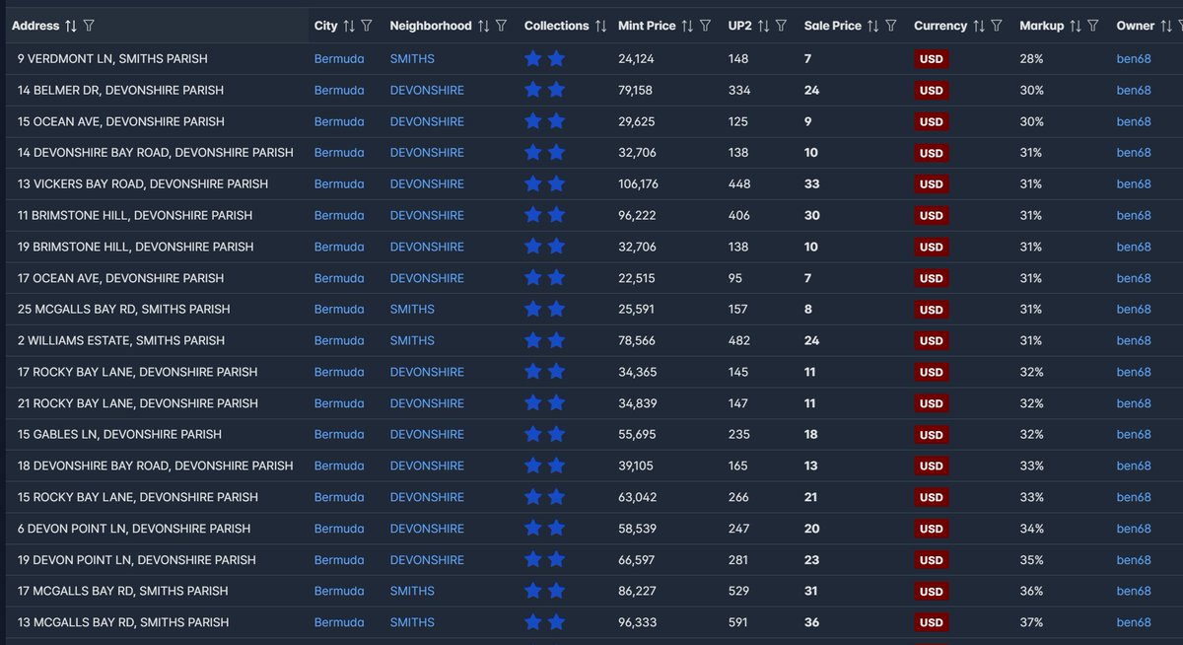
Task: Open DEVONSHIRE link for 14 Belmer Dr
Action: (427, 90)
